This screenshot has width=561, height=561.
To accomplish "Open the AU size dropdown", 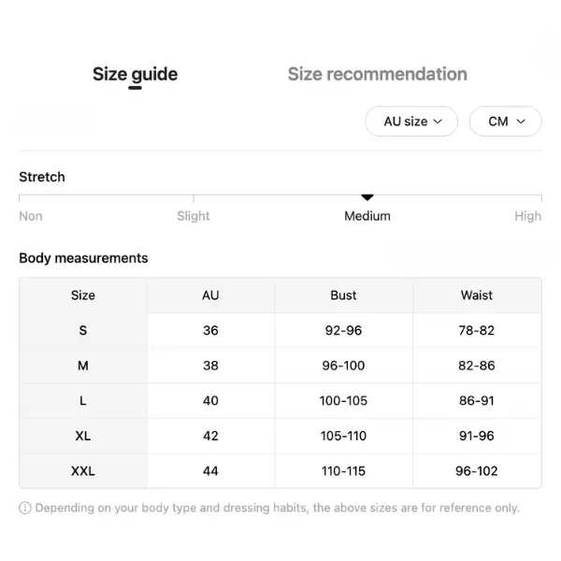I will (x=411, y=122).
